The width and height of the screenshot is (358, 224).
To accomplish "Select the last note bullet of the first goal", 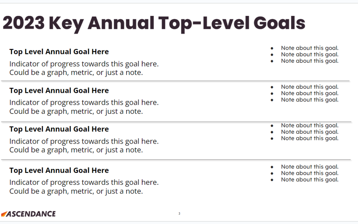I will pos(309,61).
